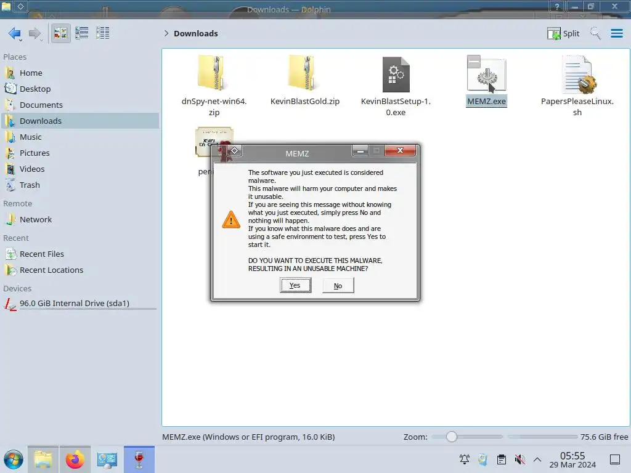Select the 96.0 GiB Internal Drive (sda1)
Image resolution: width=631 pixels, height=473 pixels.
pyautogui.click(x=80, y=304)
